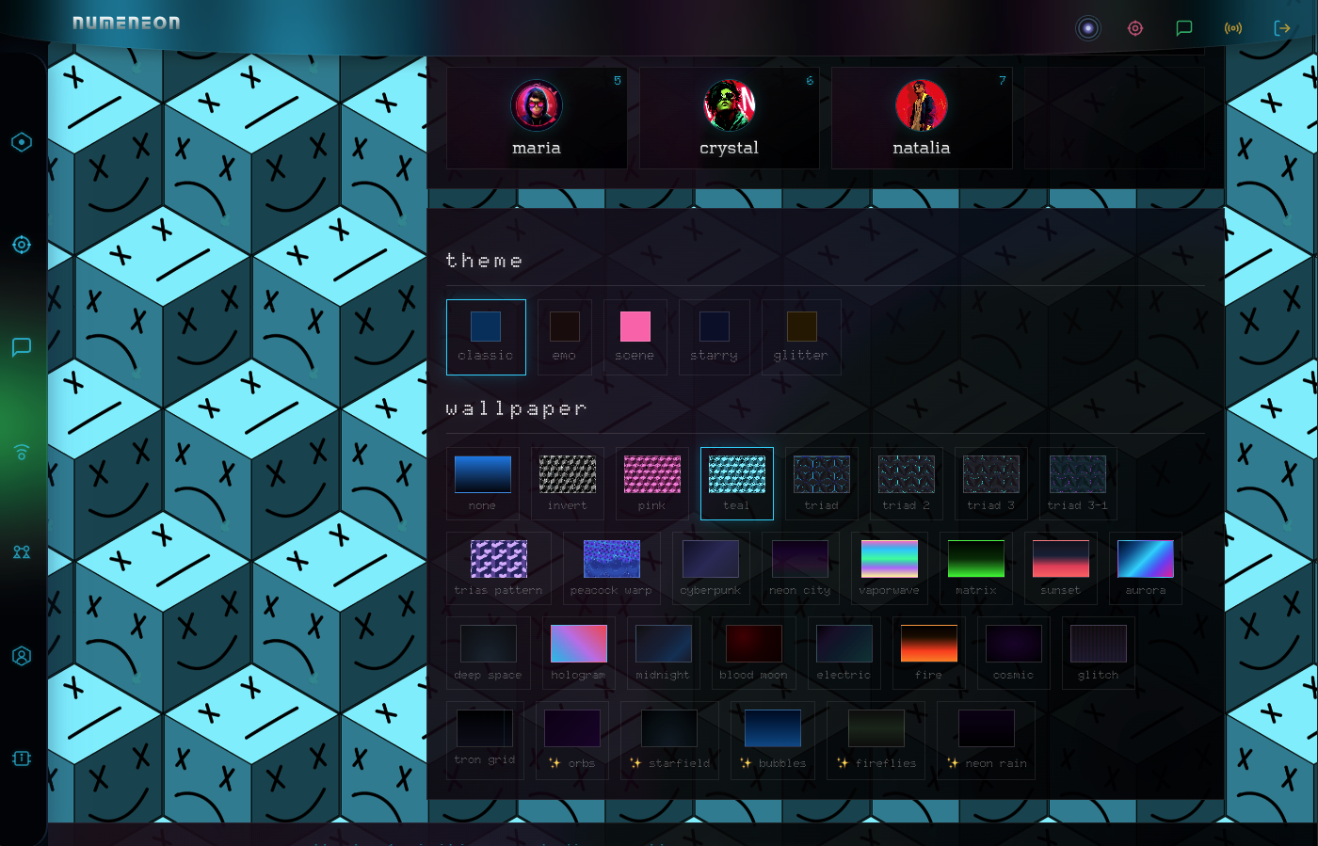The height and width of the screenshot is (846, 1318).
Task: Select the starry theme option
Action: click(714, 337)
